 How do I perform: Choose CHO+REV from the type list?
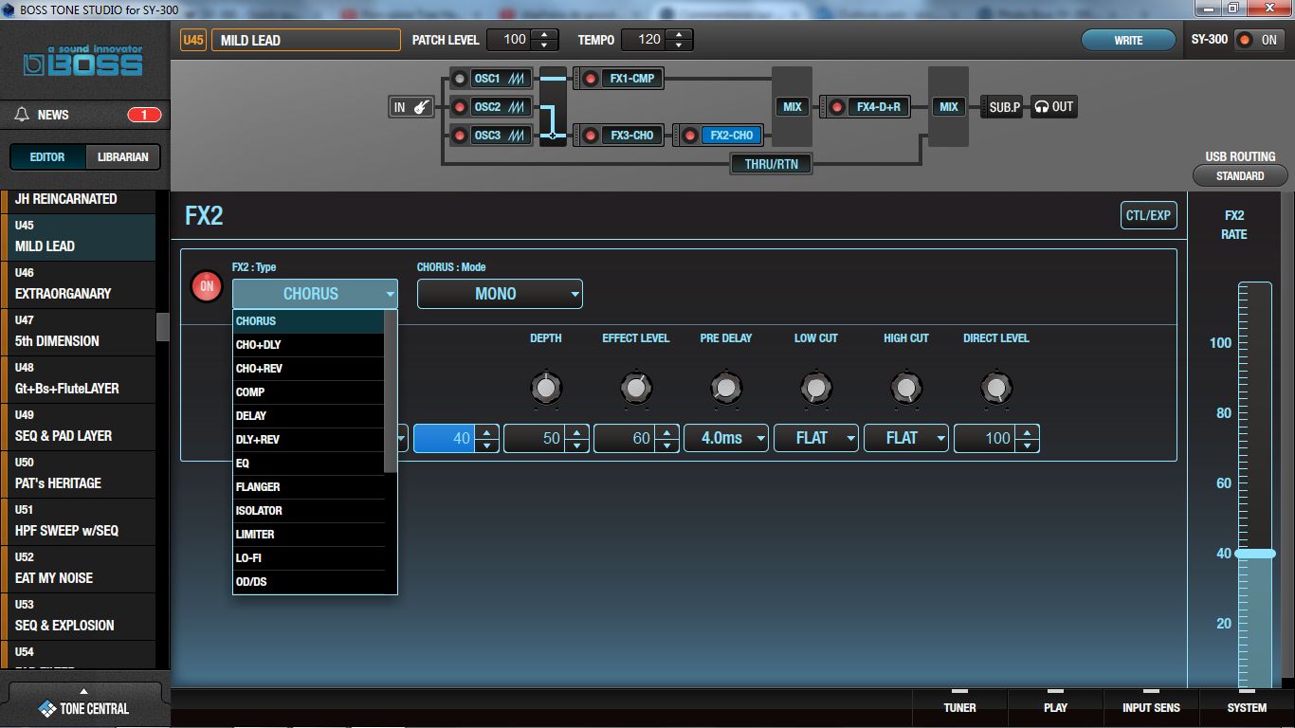click(x=308, y=369)
